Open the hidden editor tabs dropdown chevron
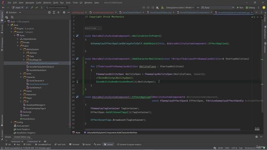The image size is (267, 150). pos(257,12)
